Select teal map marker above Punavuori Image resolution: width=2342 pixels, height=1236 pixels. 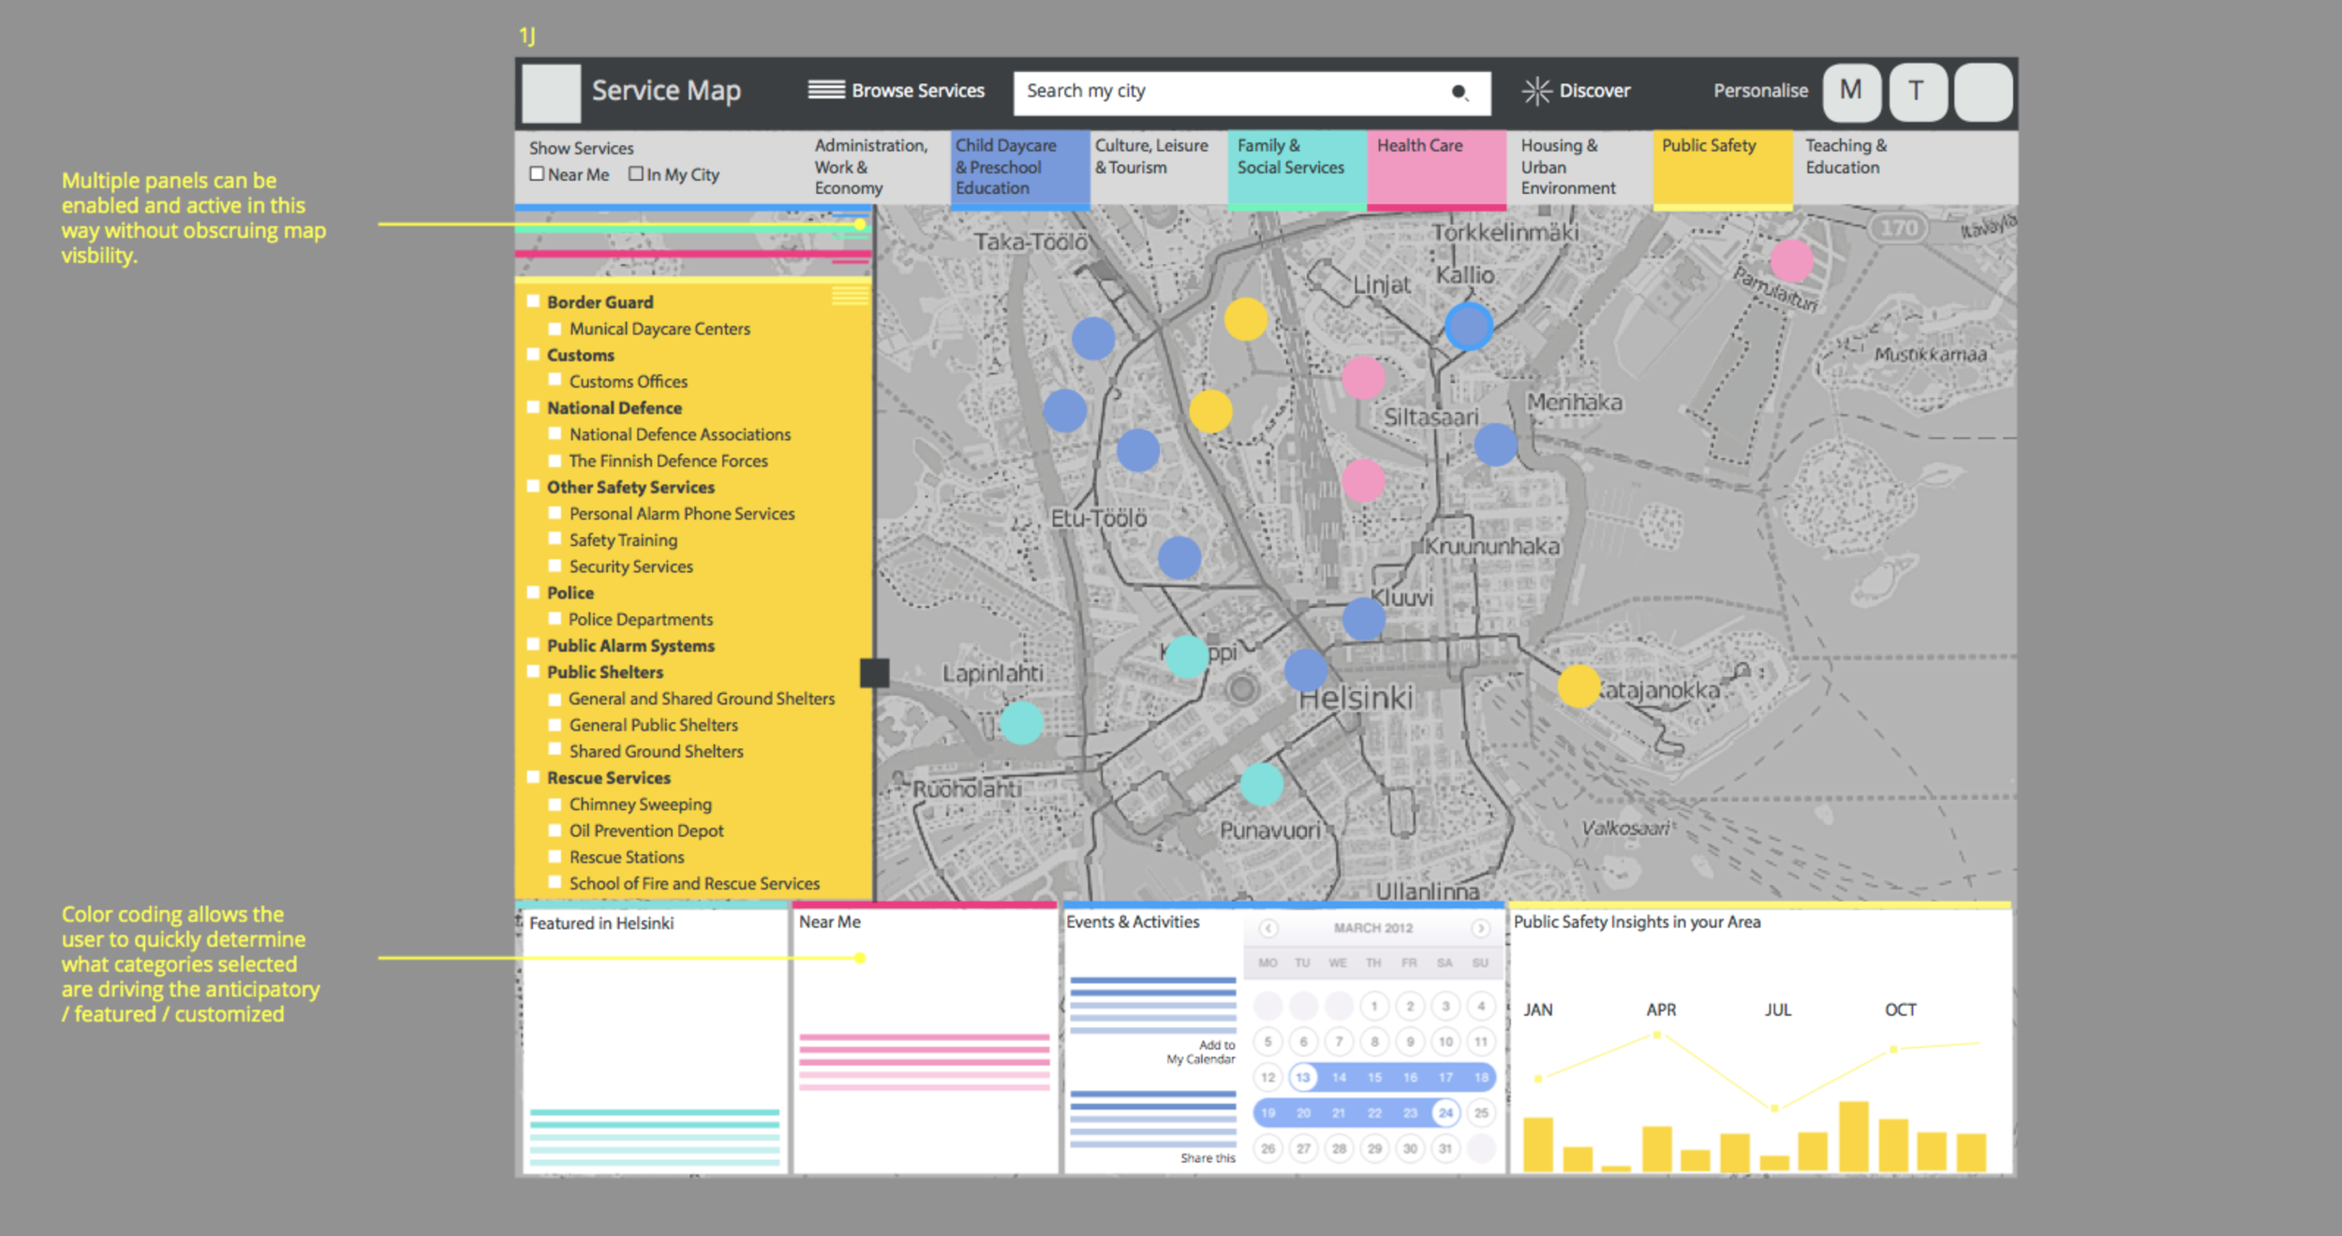tap(1262, 785)
